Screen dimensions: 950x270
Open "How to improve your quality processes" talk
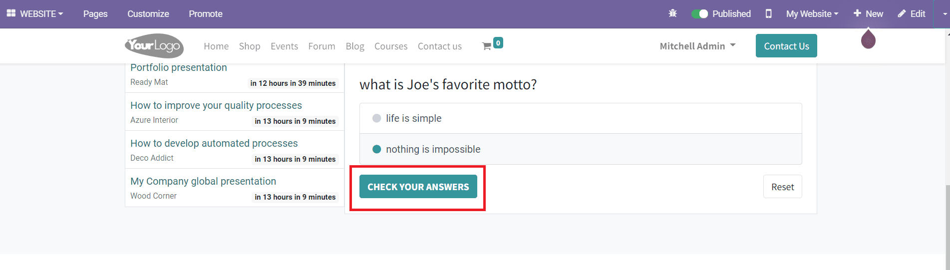point(216,105)
